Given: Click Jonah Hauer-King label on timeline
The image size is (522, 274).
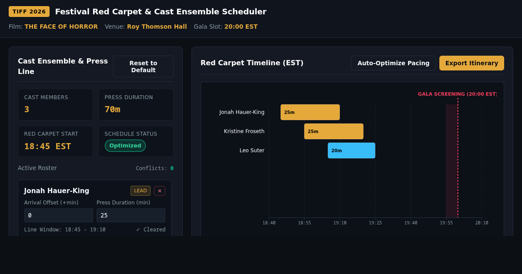Looking at the screenshot, I should point(242,112).
